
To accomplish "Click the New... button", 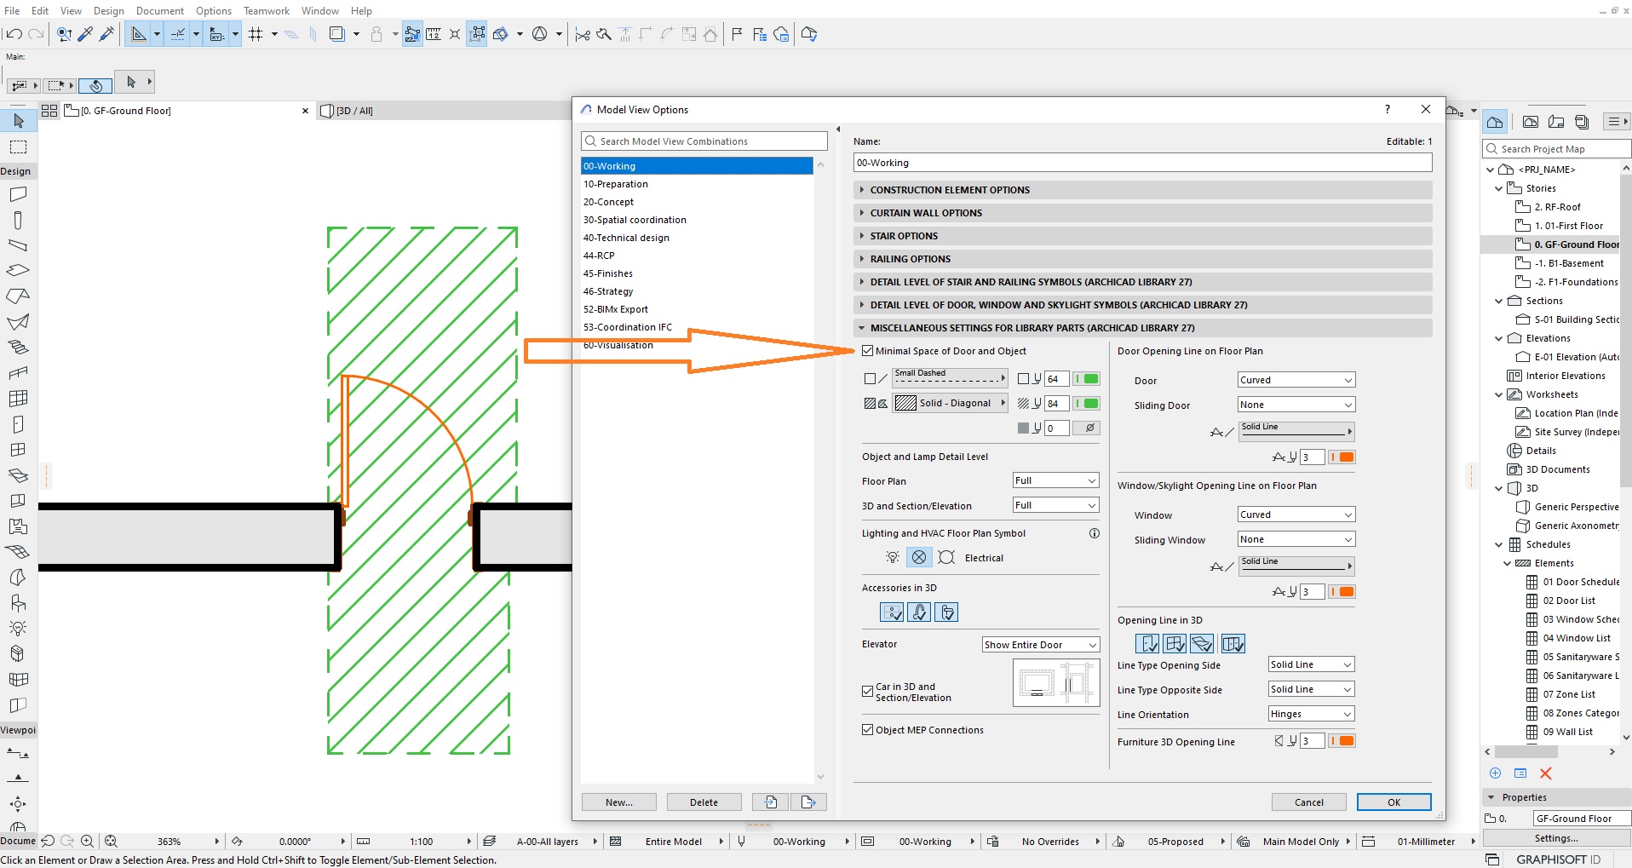I will click(x=619, y=802).
